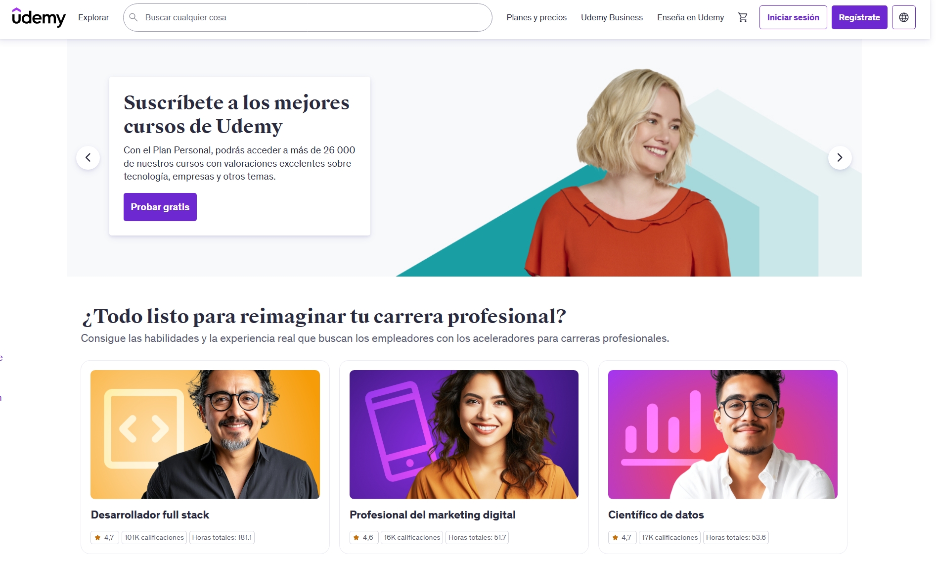Click the Probar gratis button
Screen dimensions: 936x563
pos(160,207)
